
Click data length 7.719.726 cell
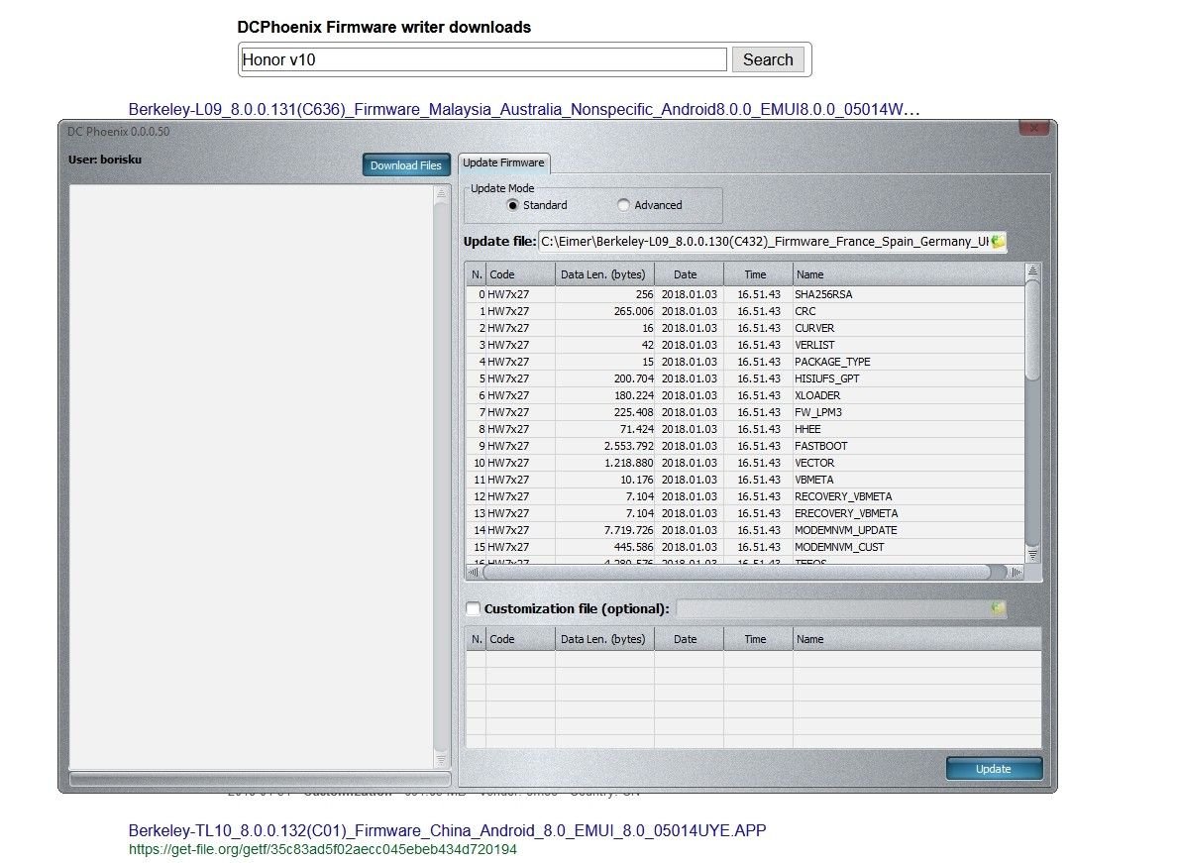point(604,530)
